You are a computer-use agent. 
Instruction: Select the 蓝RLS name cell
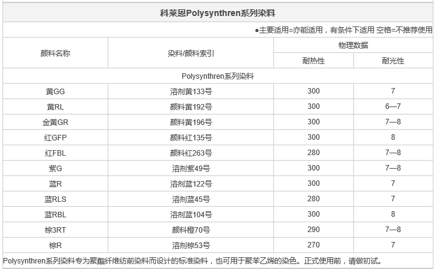point(55,199)
